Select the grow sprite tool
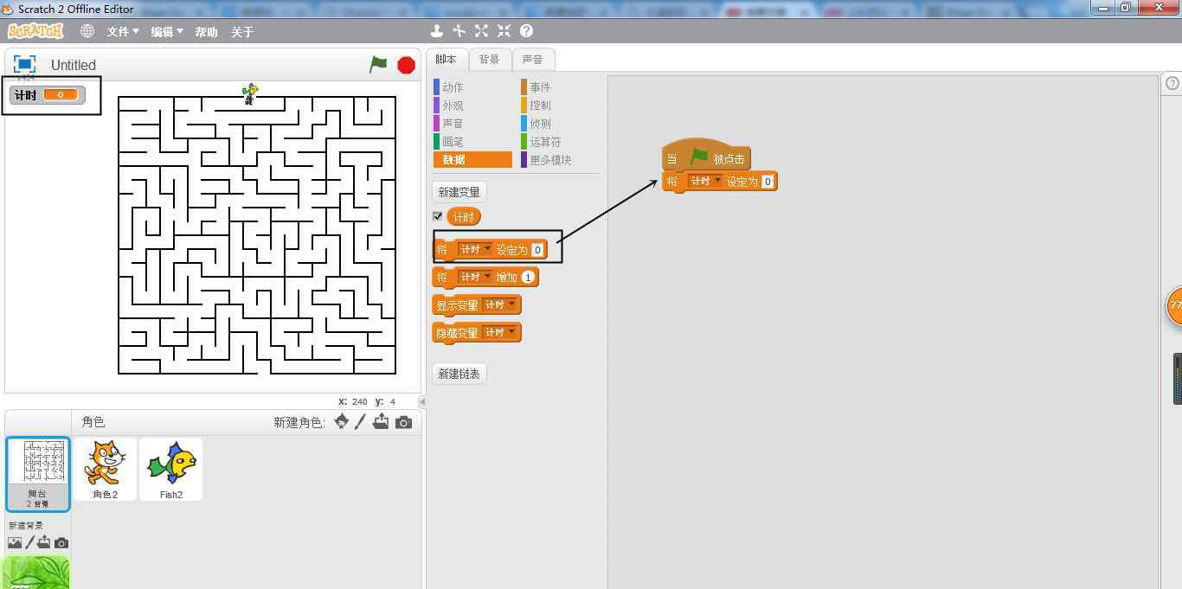The width and height of the screenshot is (1182, 589). coord(481,31)
